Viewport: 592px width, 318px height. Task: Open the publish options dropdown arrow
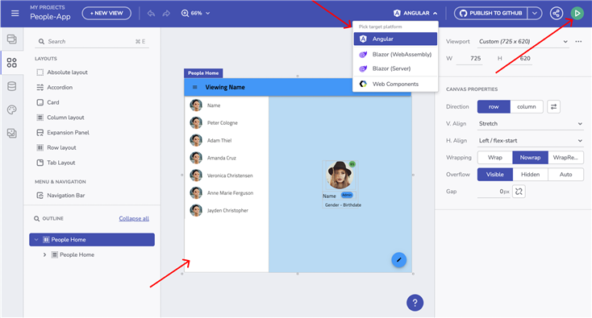point(535,13)
